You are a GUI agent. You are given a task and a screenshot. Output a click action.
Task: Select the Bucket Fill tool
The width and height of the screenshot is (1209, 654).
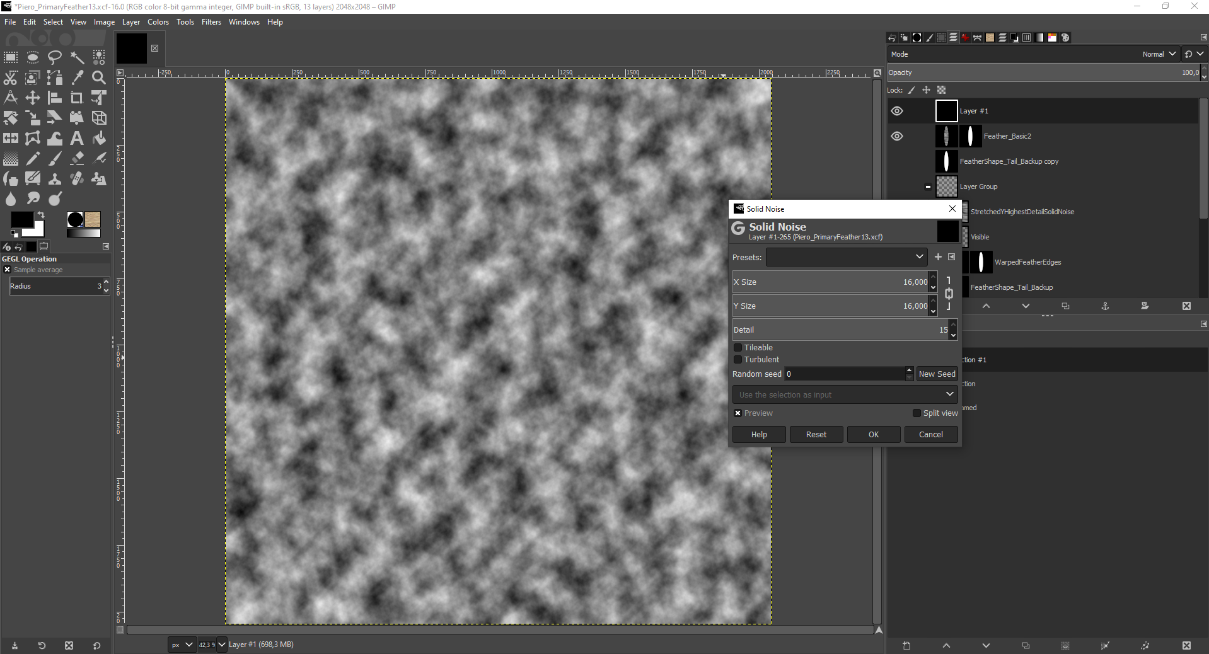98,139
